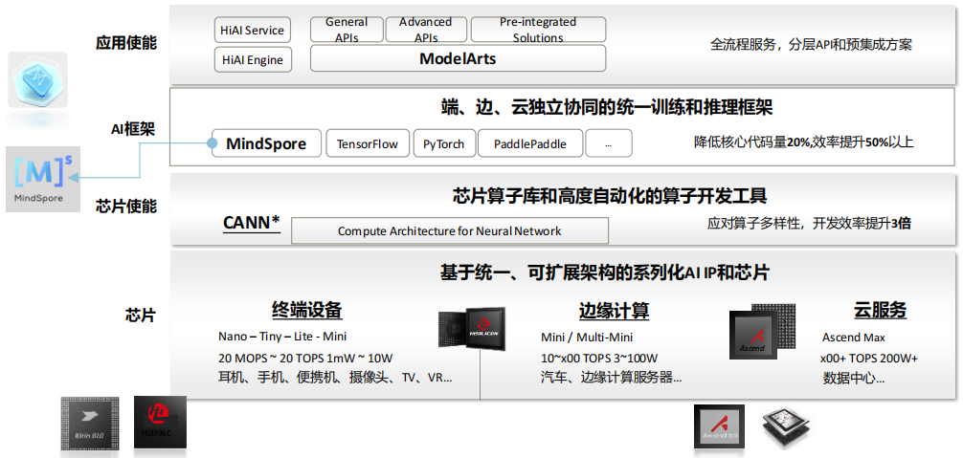Viewport: 963px width, 458px height.
Task: Click the Compute Architecture for Neural Network box
Action: pos(450,231)
